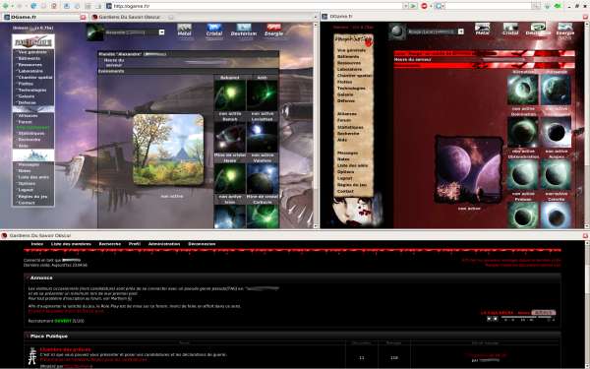The image size is (590, 369).
Task: Click Logout in right parchment menu
Action: click(345, 178)
